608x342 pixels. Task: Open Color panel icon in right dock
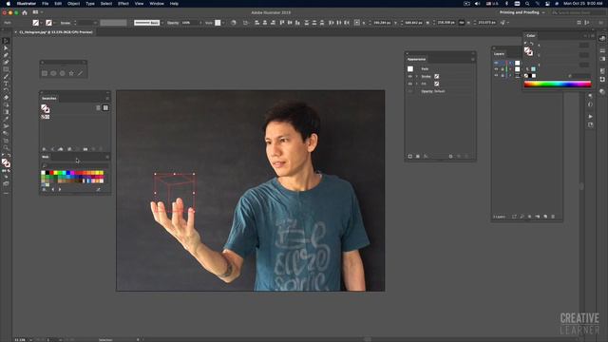(x=601, y=38)
